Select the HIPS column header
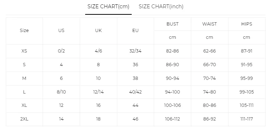The width and height of the screenshot is (271, 132). [246, 24]
